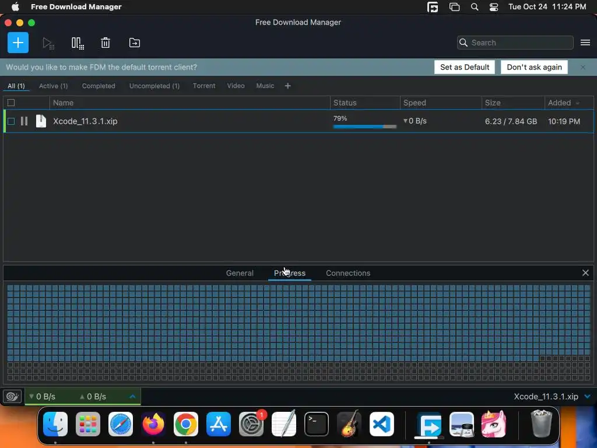Click the Set as Default button
597x448 pixels.
[465, 67]
